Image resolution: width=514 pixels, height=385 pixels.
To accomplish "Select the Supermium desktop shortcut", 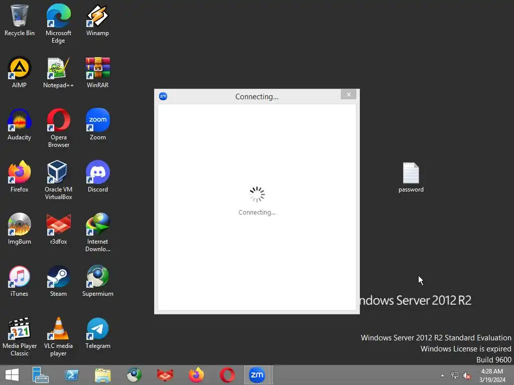I will point(98,281).
